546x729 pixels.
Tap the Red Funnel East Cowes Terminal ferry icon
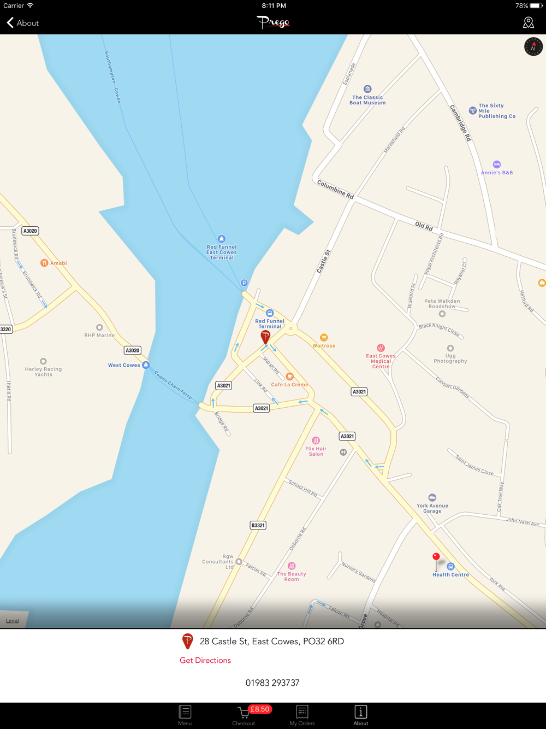[x=222, y=239]
